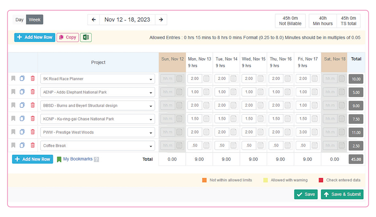The height and width of the screenshot is (217, 376).
Task: Click the grand total 45.00 cell
Action: [356, 159]
